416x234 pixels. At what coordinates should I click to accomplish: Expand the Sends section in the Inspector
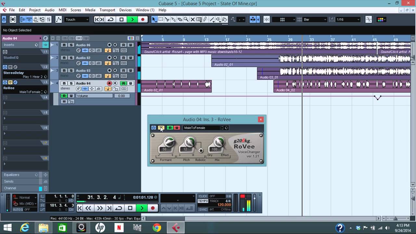click(x=25, y=181)
